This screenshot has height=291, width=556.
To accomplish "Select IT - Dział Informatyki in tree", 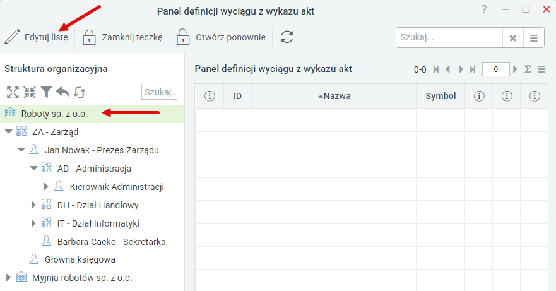I will 98,223.
